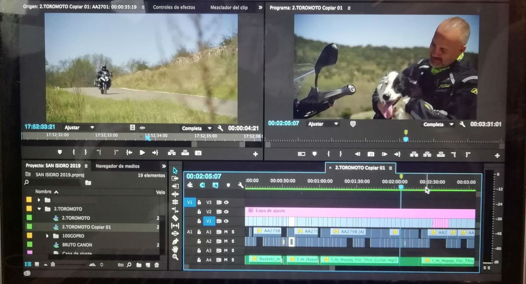Toggle lock on track V2
Image resolution: width=526 pixels, height=284 pixels.
click(x=199, y=212)
